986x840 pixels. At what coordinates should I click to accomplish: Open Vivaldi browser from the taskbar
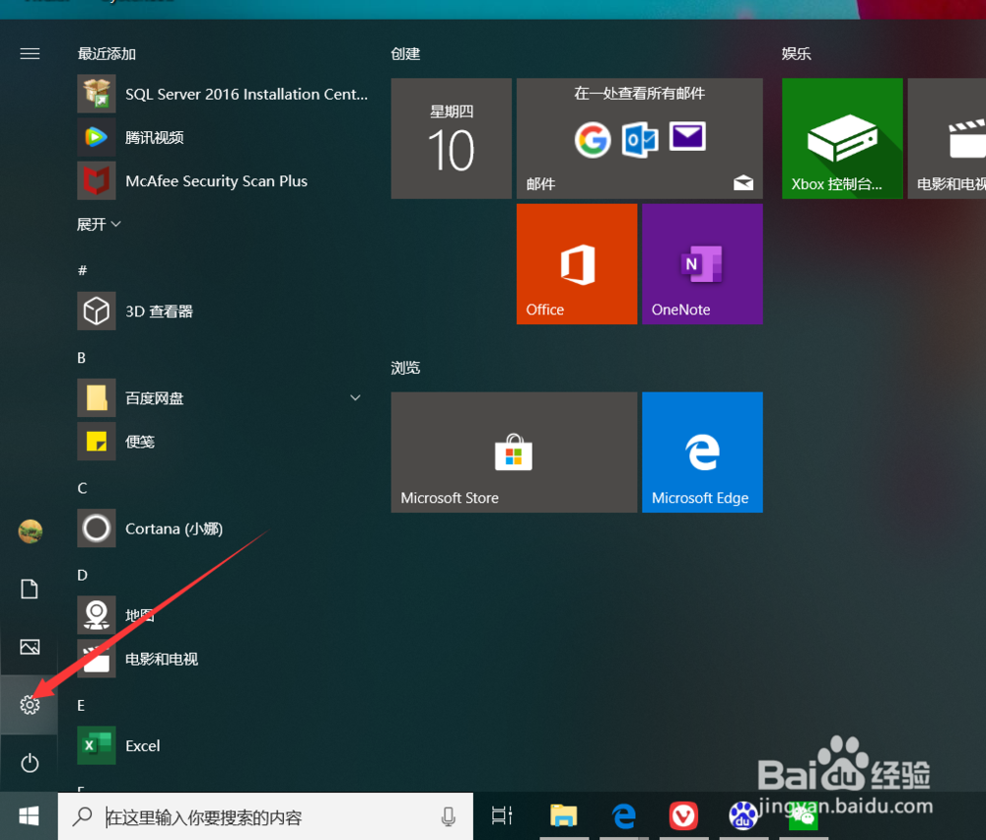pyautogui.click(x=683, y=815)
